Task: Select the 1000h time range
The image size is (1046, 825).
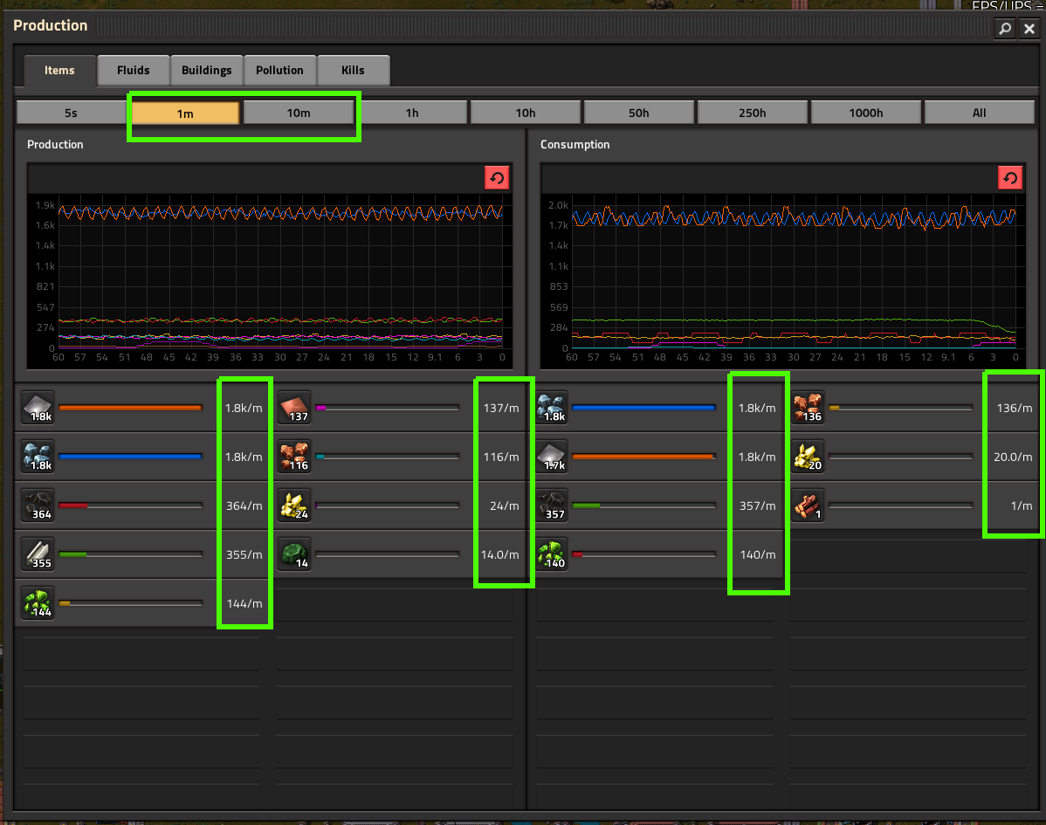Action: [866, 113]
